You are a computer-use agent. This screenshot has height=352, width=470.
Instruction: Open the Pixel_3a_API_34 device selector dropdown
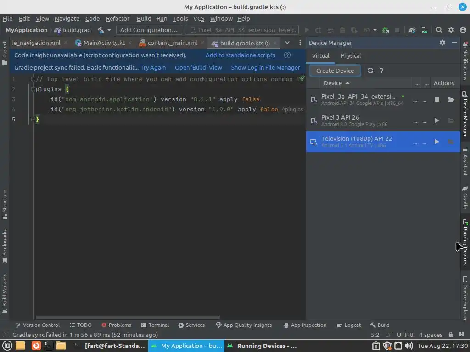click(x=242, y=30)
